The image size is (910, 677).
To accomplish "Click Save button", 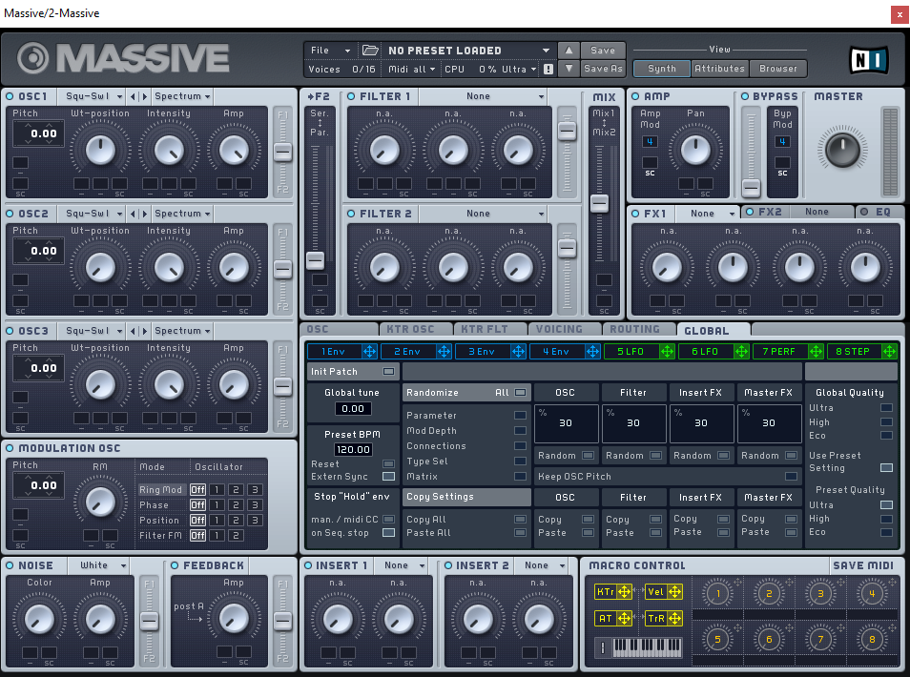I will pos(603,51).
